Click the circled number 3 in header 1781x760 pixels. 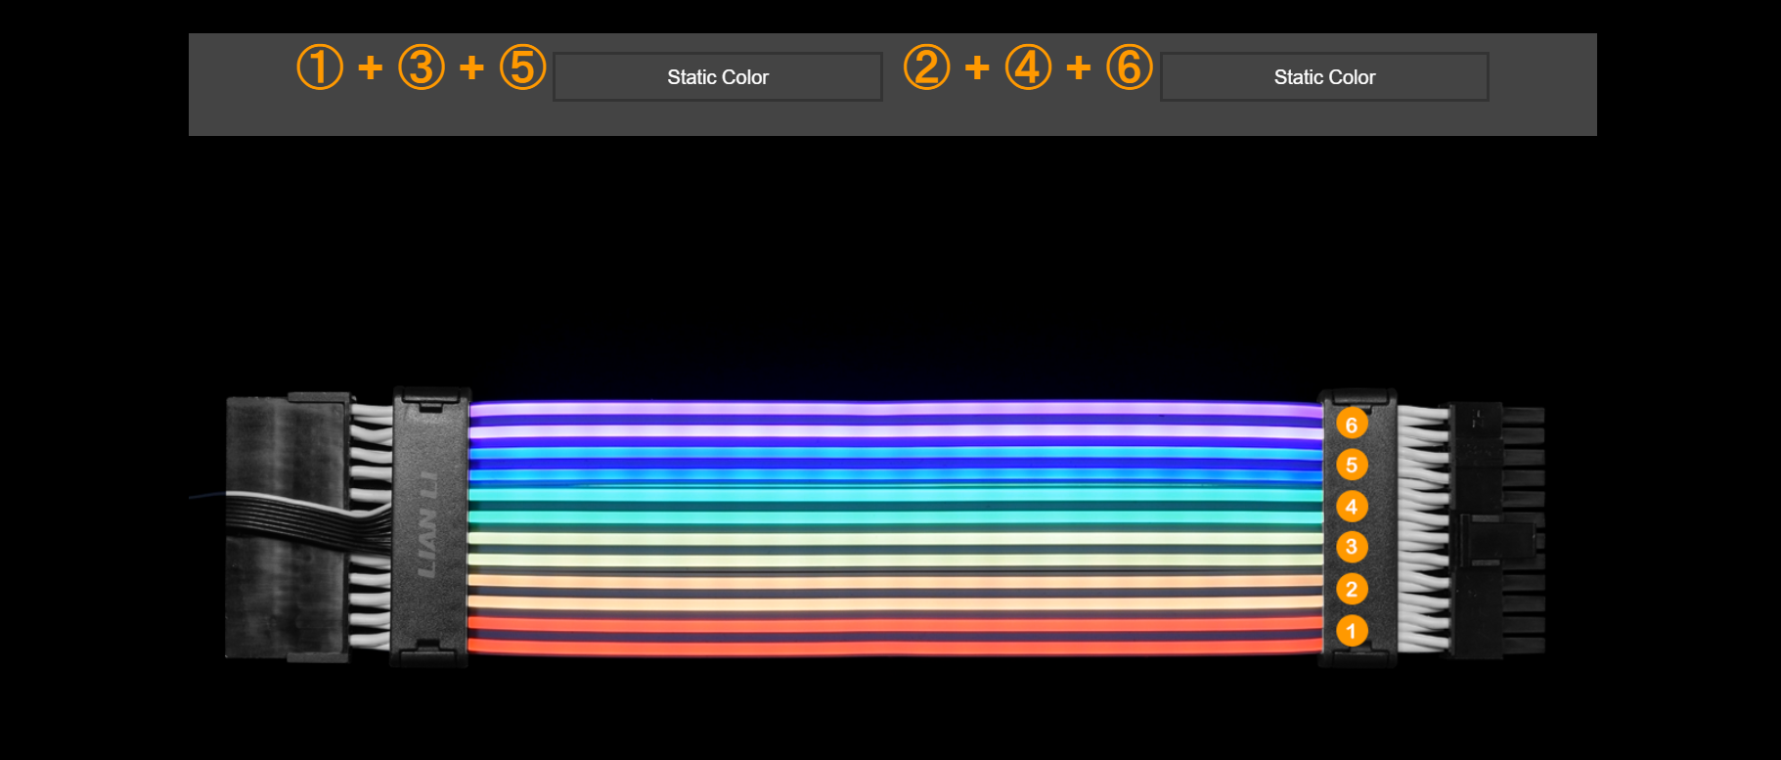tap(422, 67)
